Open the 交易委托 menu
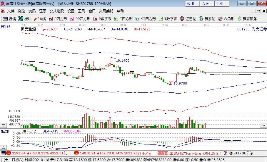Screen dimensions: 267x162 point(106,11)
